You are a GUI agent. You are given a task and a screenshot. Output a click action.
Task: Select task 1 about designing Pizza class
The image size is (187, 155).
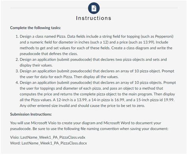96,45
